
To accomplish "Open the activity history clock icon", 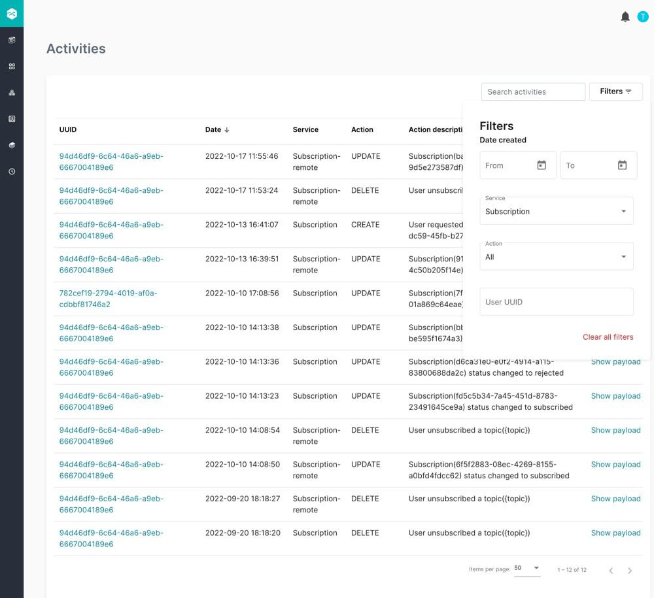I will (x=11, y=171).
